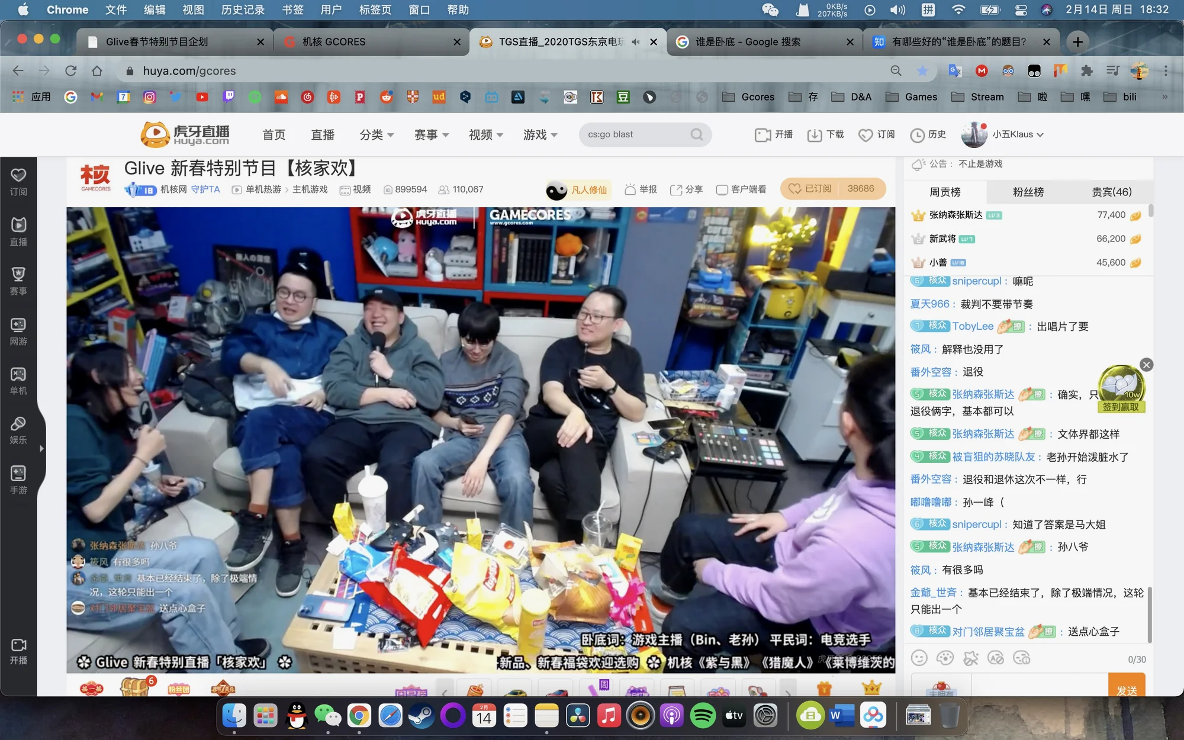The height and width of the screenshot is (740, 1184).
Task: Close the 签到赢取 floating popup
Action: (x=1147, y=365)
